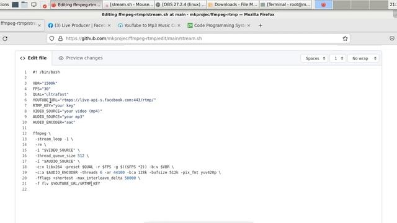Close the YouTube to Mp3 Music tab
This screenshot has height=223, width=397.
(x=179, y=25)
